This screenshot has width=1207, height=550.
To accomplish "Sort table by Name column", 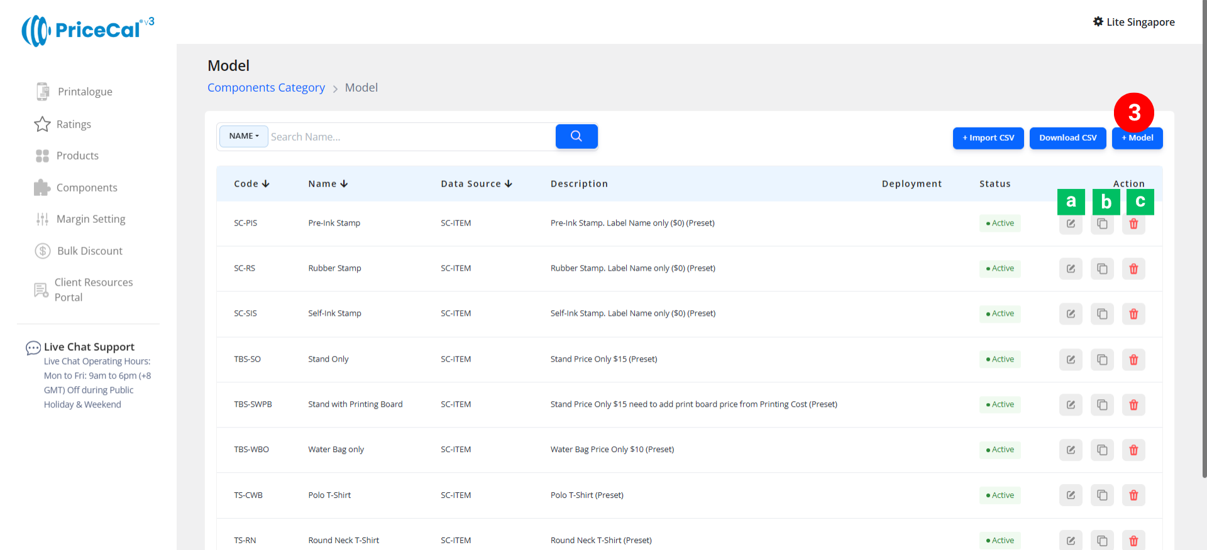I will pyautogui.click(x=328, y=184).
